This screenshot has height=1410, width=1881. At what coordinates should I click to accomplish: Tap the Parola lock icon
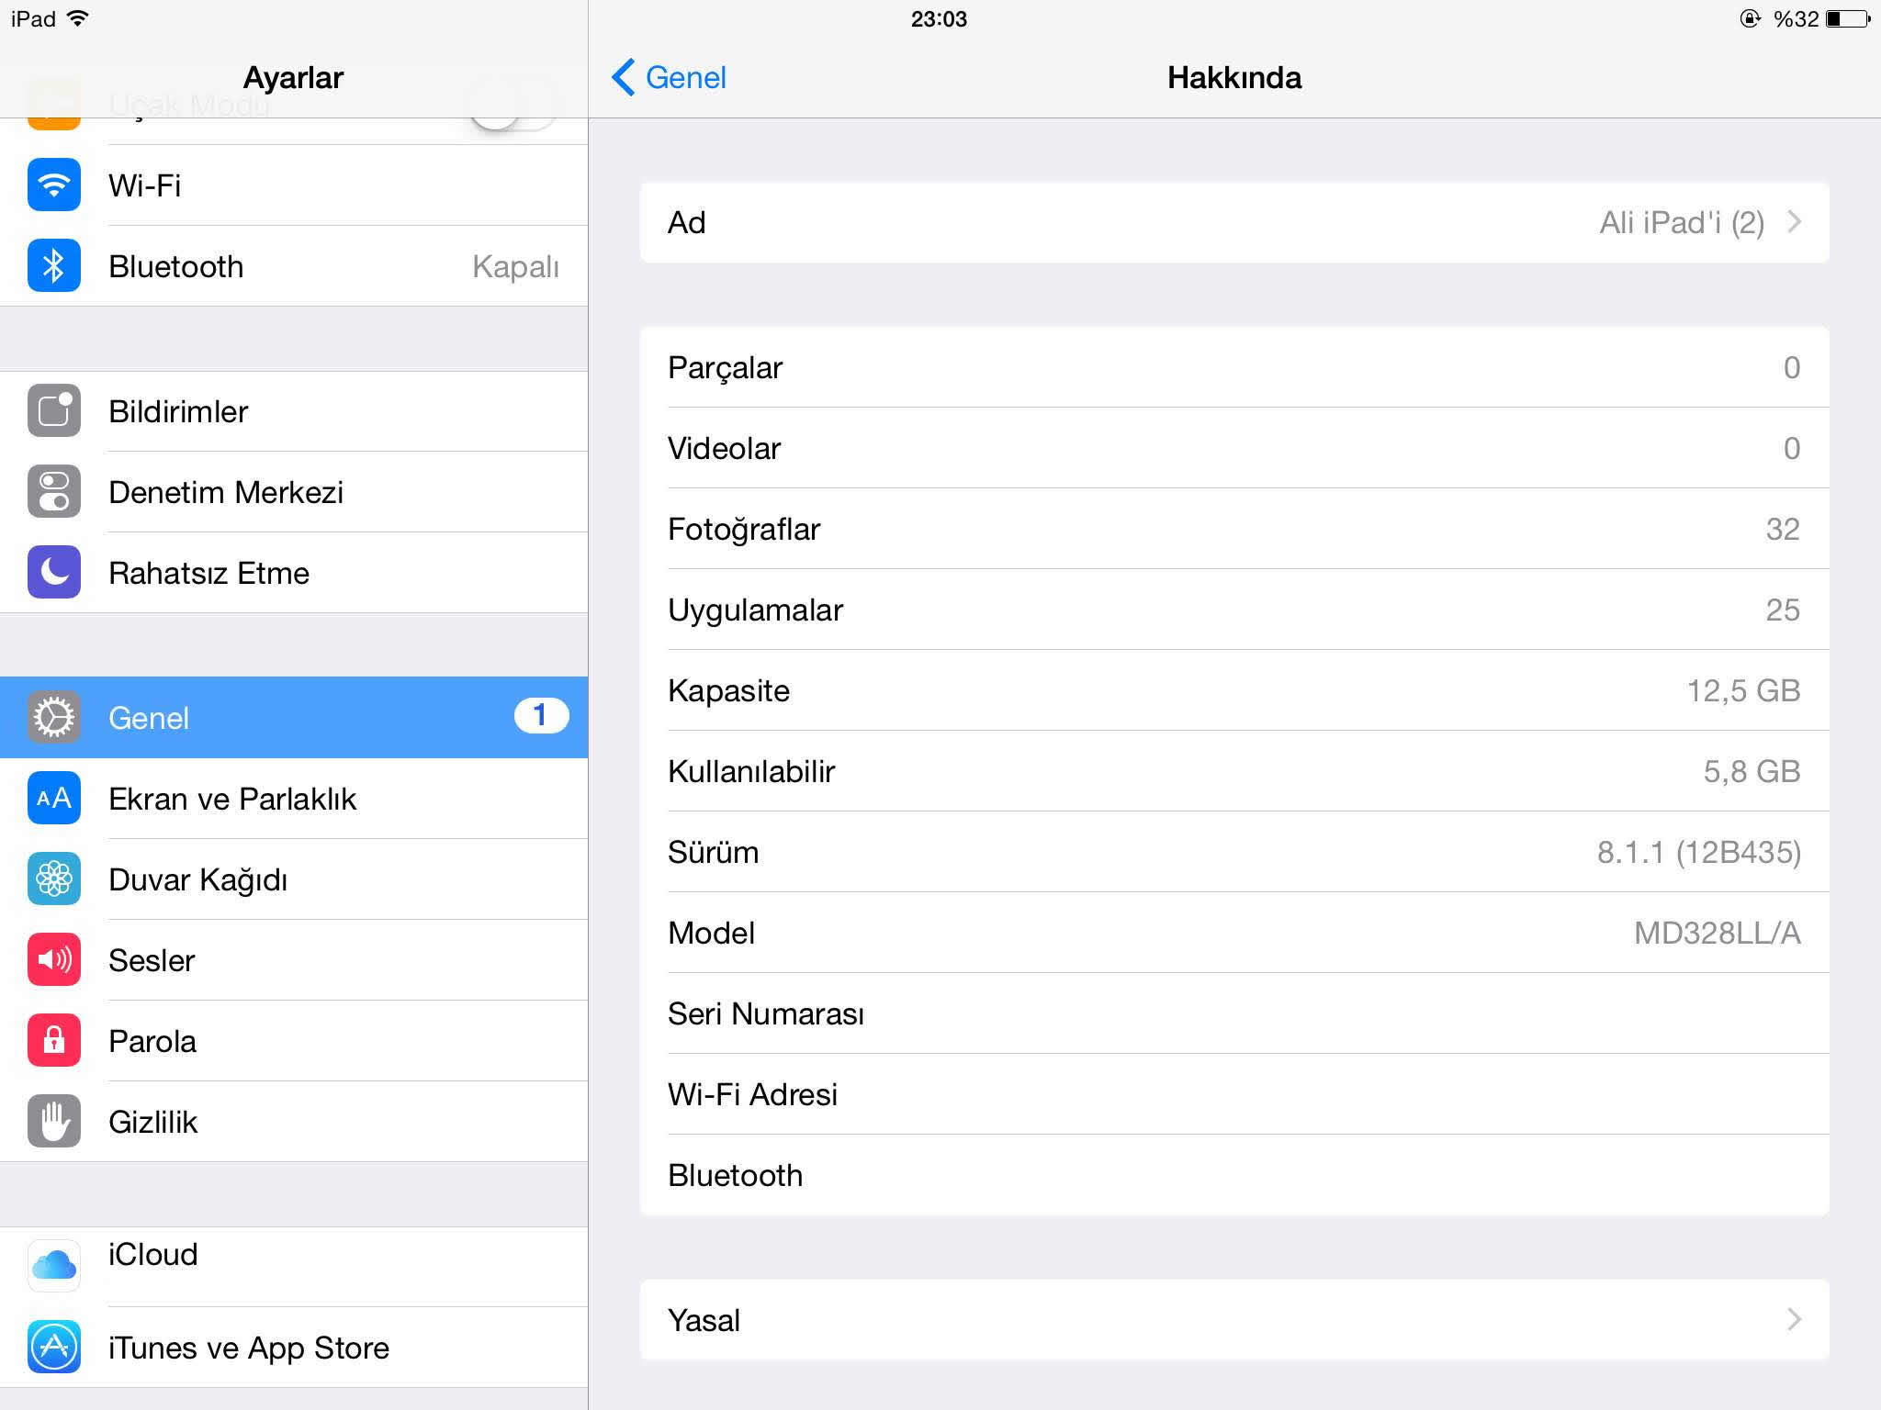[x=54, y=1041]
